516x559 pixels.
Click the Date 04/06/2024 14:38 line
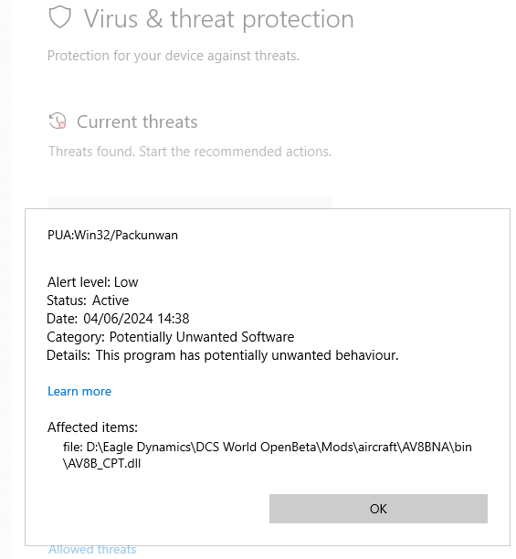point(118,319)
